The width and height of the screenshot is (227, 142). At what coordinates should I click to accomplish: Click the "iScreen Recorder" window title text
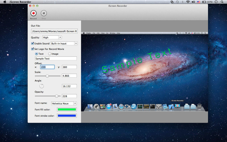tap(117, 6)
